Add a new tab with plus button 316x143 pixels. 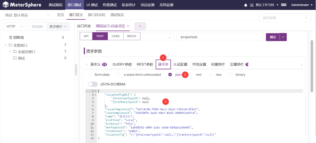point(140,26)
